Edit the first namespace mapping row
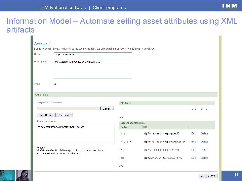 (x=194, y=133)
